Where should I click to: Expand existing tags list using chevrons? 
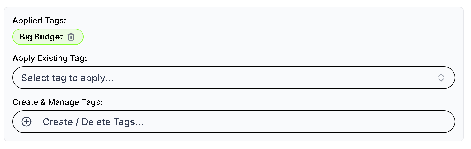click(x=441, y=78)
